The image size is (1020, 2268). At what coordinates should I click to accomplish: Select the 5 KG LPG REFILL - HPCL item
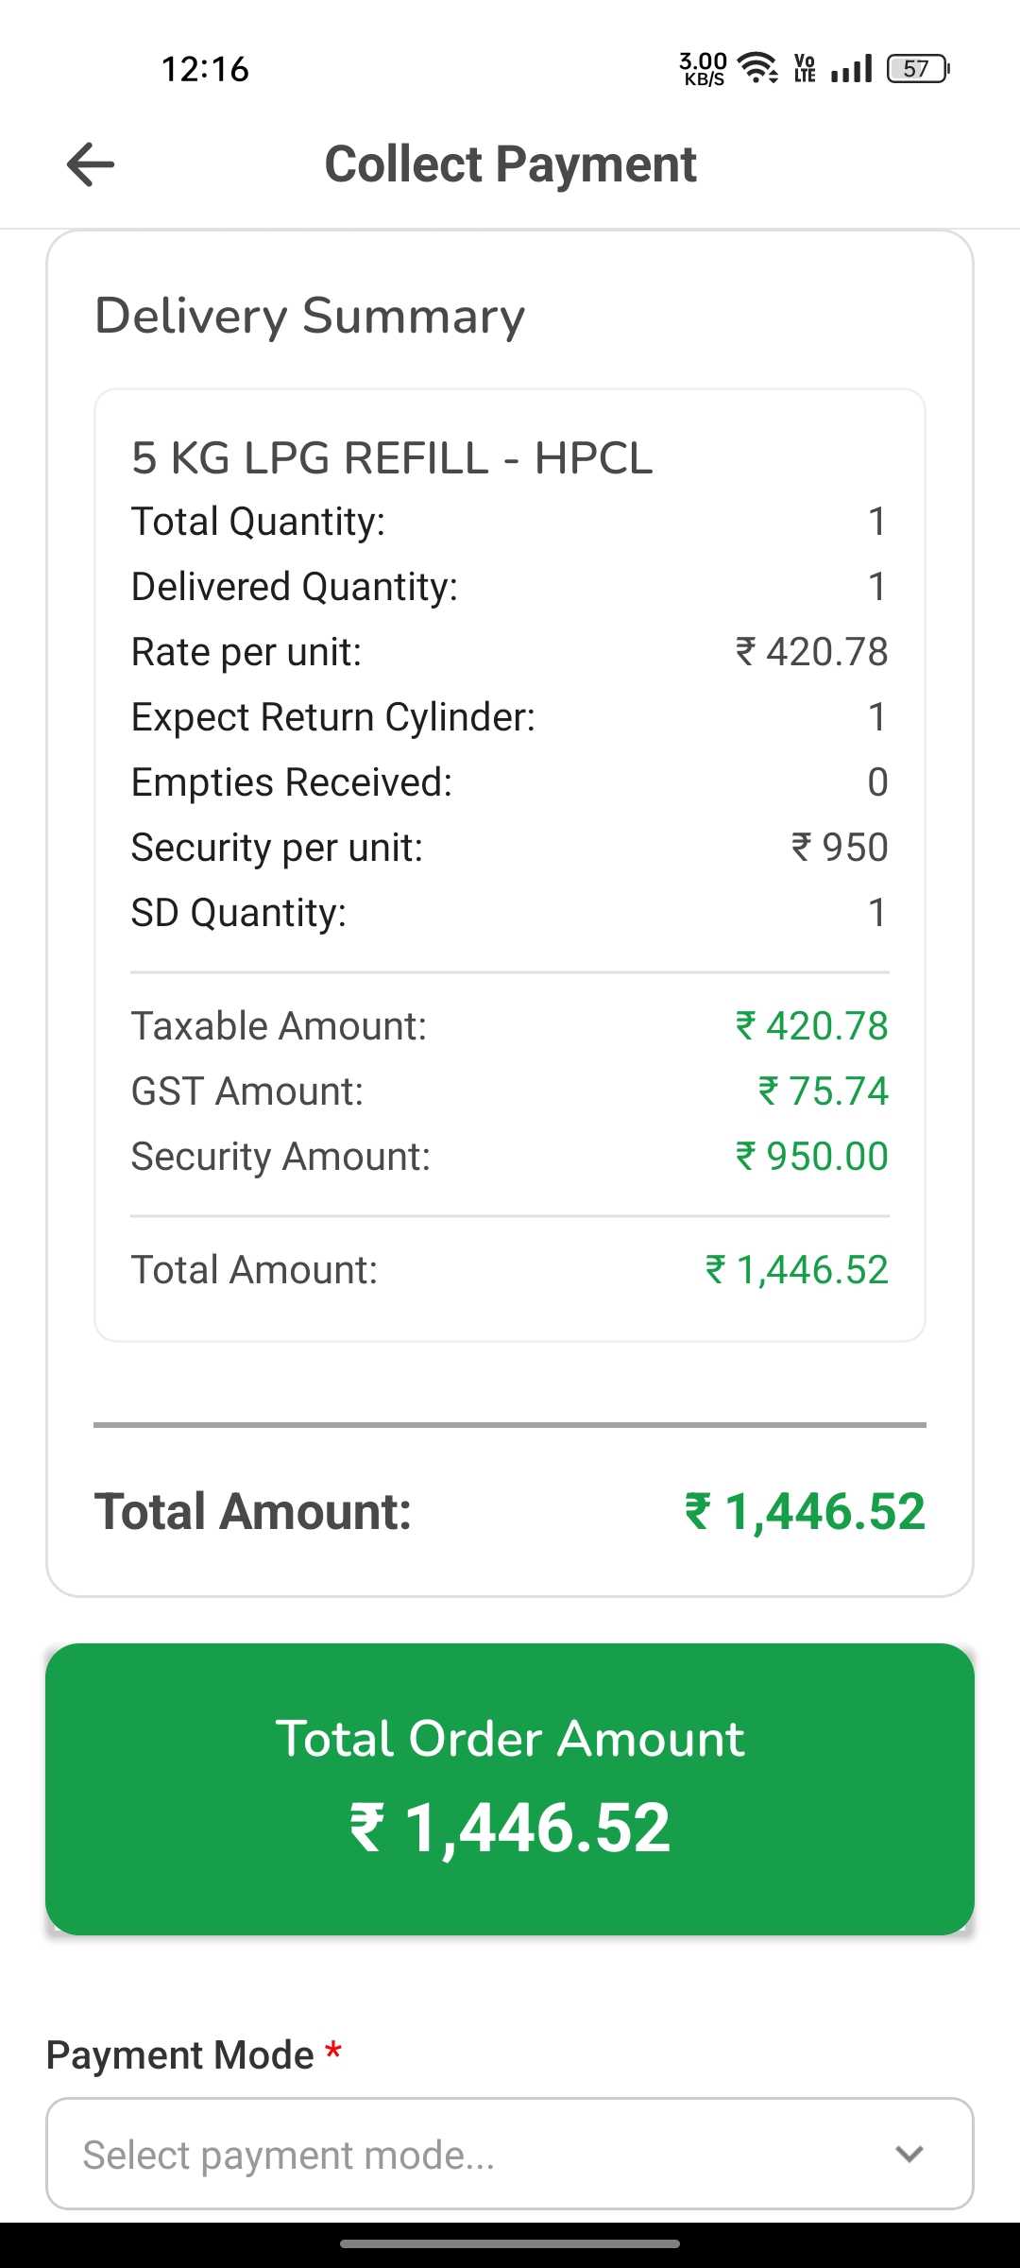point(392,458)
